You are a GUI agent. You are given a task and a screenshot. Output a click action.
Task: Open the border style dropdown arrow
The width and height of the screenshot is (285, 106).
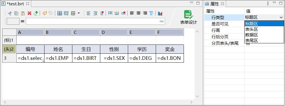[x=79, y=13]
